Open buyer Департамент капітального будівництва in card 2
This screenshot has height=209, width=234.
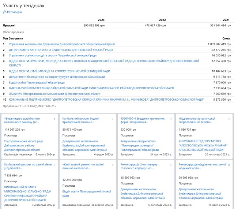coord(84,145)
